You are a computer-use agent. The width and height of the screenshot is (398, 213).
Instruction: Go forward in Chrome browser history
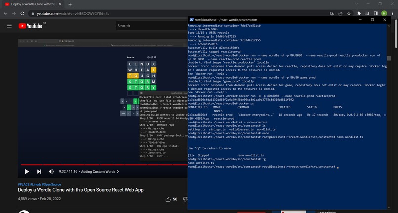click(x=14, y=13)
